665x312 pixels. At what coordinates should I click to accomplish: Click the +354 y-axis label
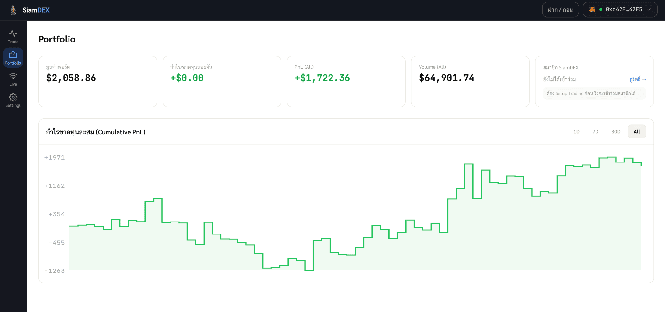56,214
